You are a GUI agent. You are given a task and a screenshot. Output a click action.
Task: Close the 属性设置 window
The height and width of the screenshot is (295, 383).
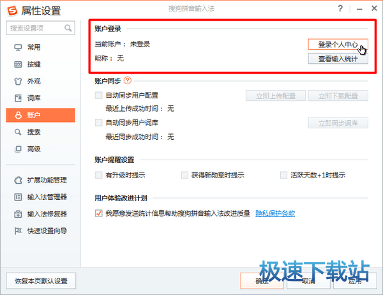[x=374, y=8]
